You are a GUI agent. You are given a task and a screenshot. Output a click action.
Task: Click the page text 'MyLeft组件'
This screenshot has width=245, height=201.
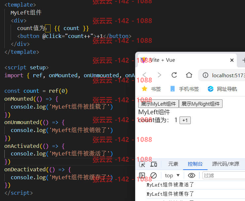coord(154,112)
